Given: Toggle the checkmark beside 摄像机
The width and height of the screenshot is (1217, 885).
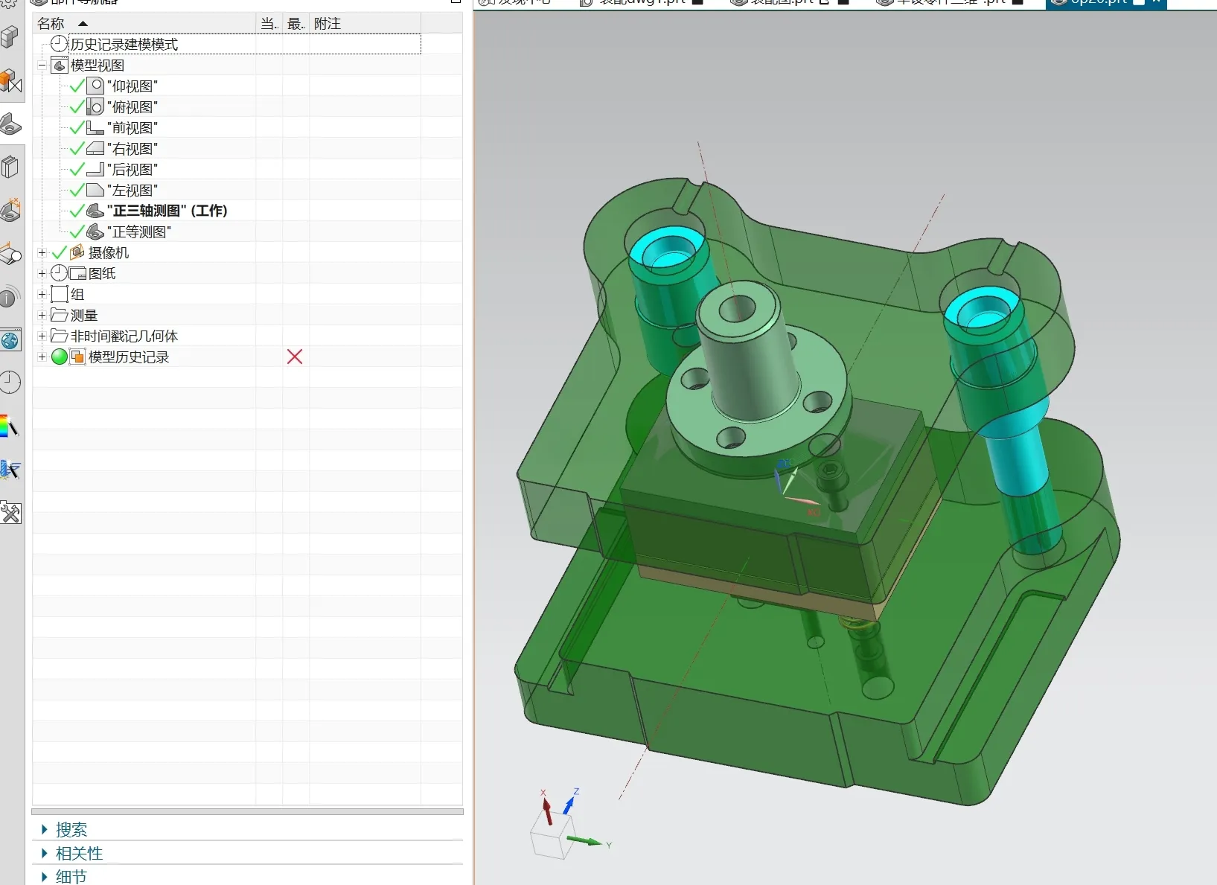Looking at the screenshot, I should point(60,252).
